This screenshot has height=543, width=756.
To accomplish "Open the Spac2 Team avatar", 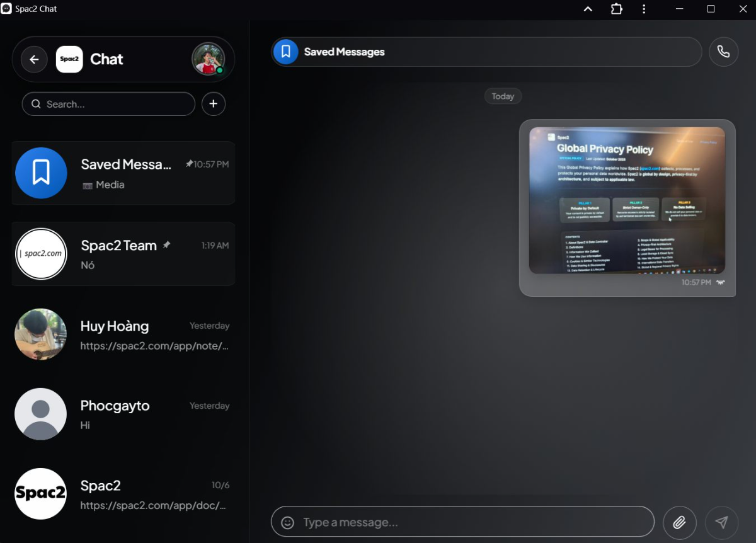I will tap(41, 253).
